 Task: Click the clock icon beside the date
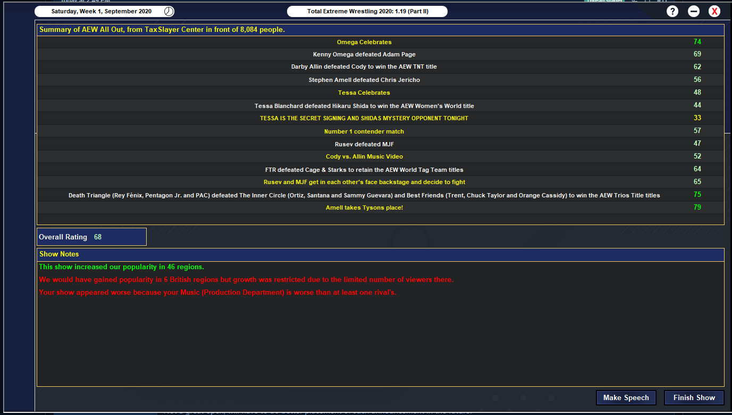[169, 11]
